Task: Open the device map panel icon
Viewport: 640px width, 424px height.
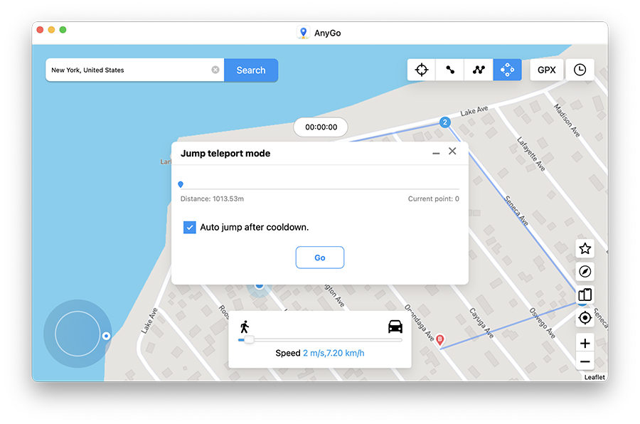Action: pos(585,295)
